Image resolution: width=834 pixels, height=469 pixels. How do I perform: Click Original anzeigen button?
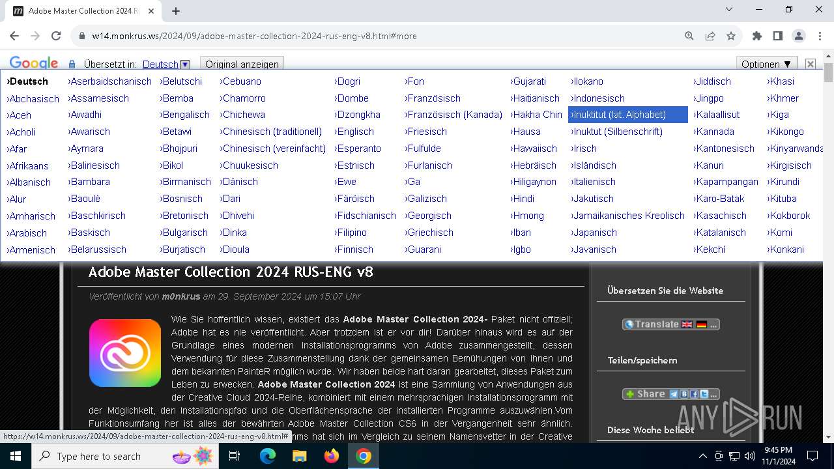point(242,64)
